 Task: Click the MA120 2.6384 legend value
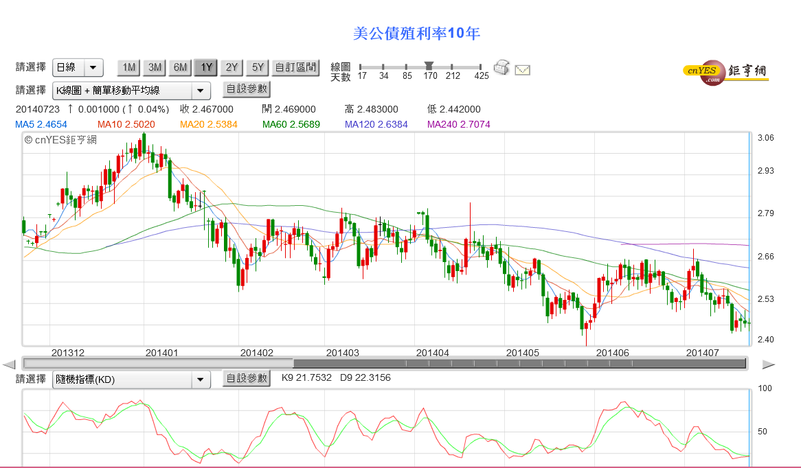[376, 124]
